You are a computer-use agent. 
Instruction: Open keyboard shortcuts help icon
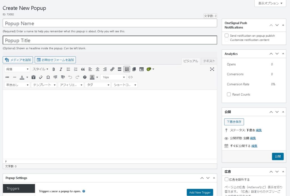point(85,77)
